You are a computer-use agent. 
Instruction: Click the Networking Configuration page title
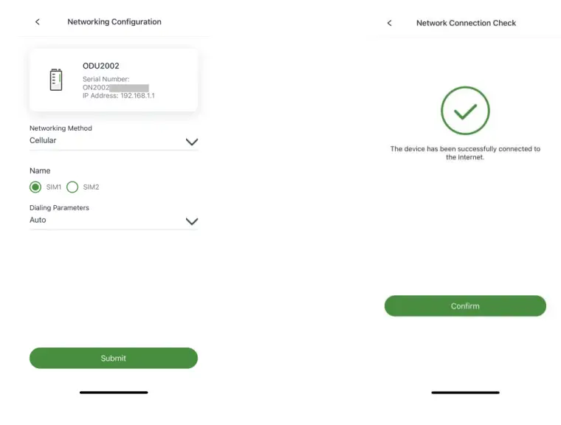(114, 22)
